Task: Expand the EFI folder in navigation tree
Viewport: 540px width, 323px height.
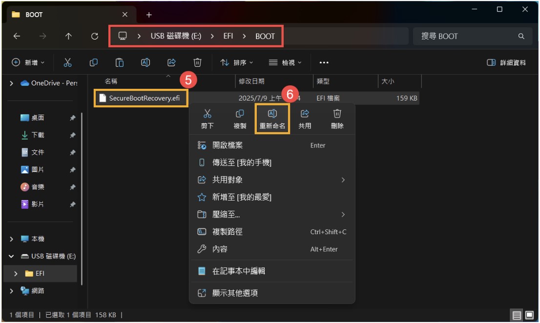Action: pyautogui.click(x=16, y=274)
